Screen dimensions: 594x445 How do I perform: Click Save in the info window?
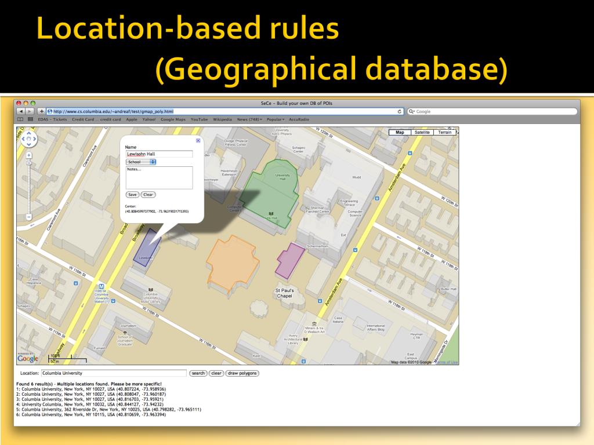point(132,195)
